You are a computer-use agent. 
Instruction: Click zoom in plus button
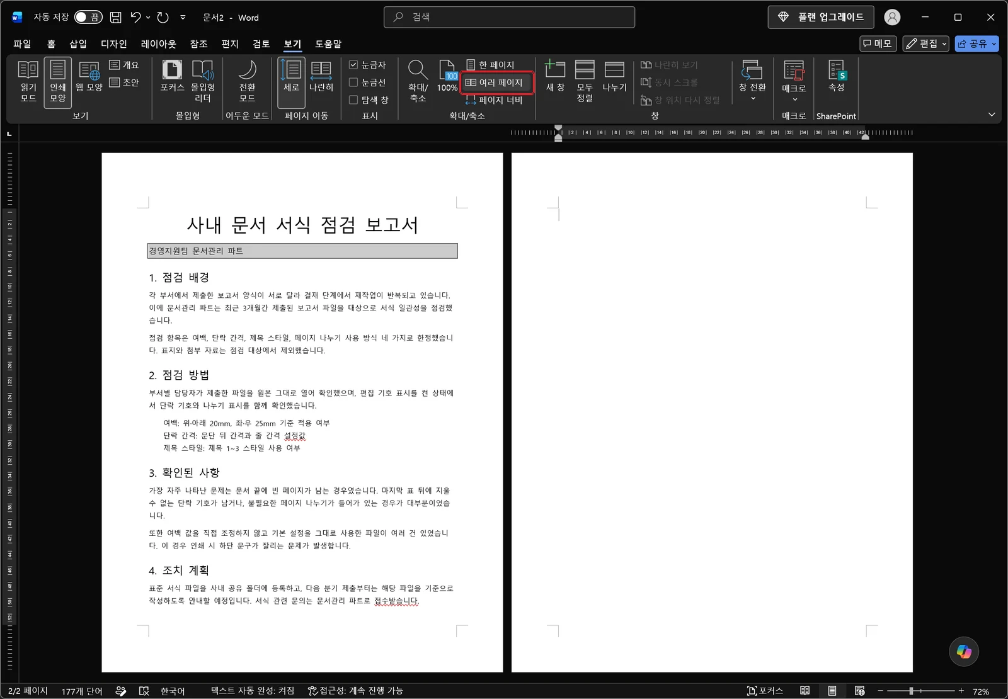pyautogui.click(x=961, y=691)
